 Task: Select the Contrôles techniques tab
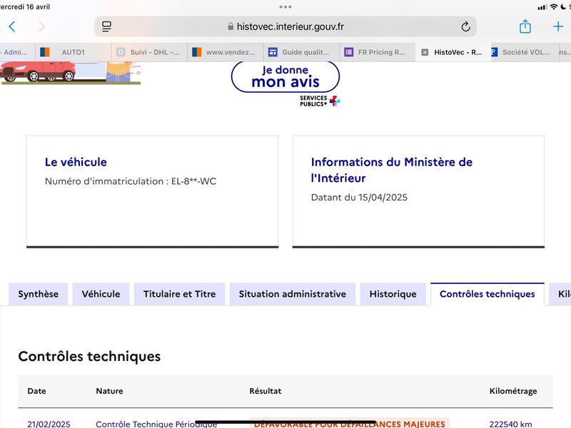point(487,294)
